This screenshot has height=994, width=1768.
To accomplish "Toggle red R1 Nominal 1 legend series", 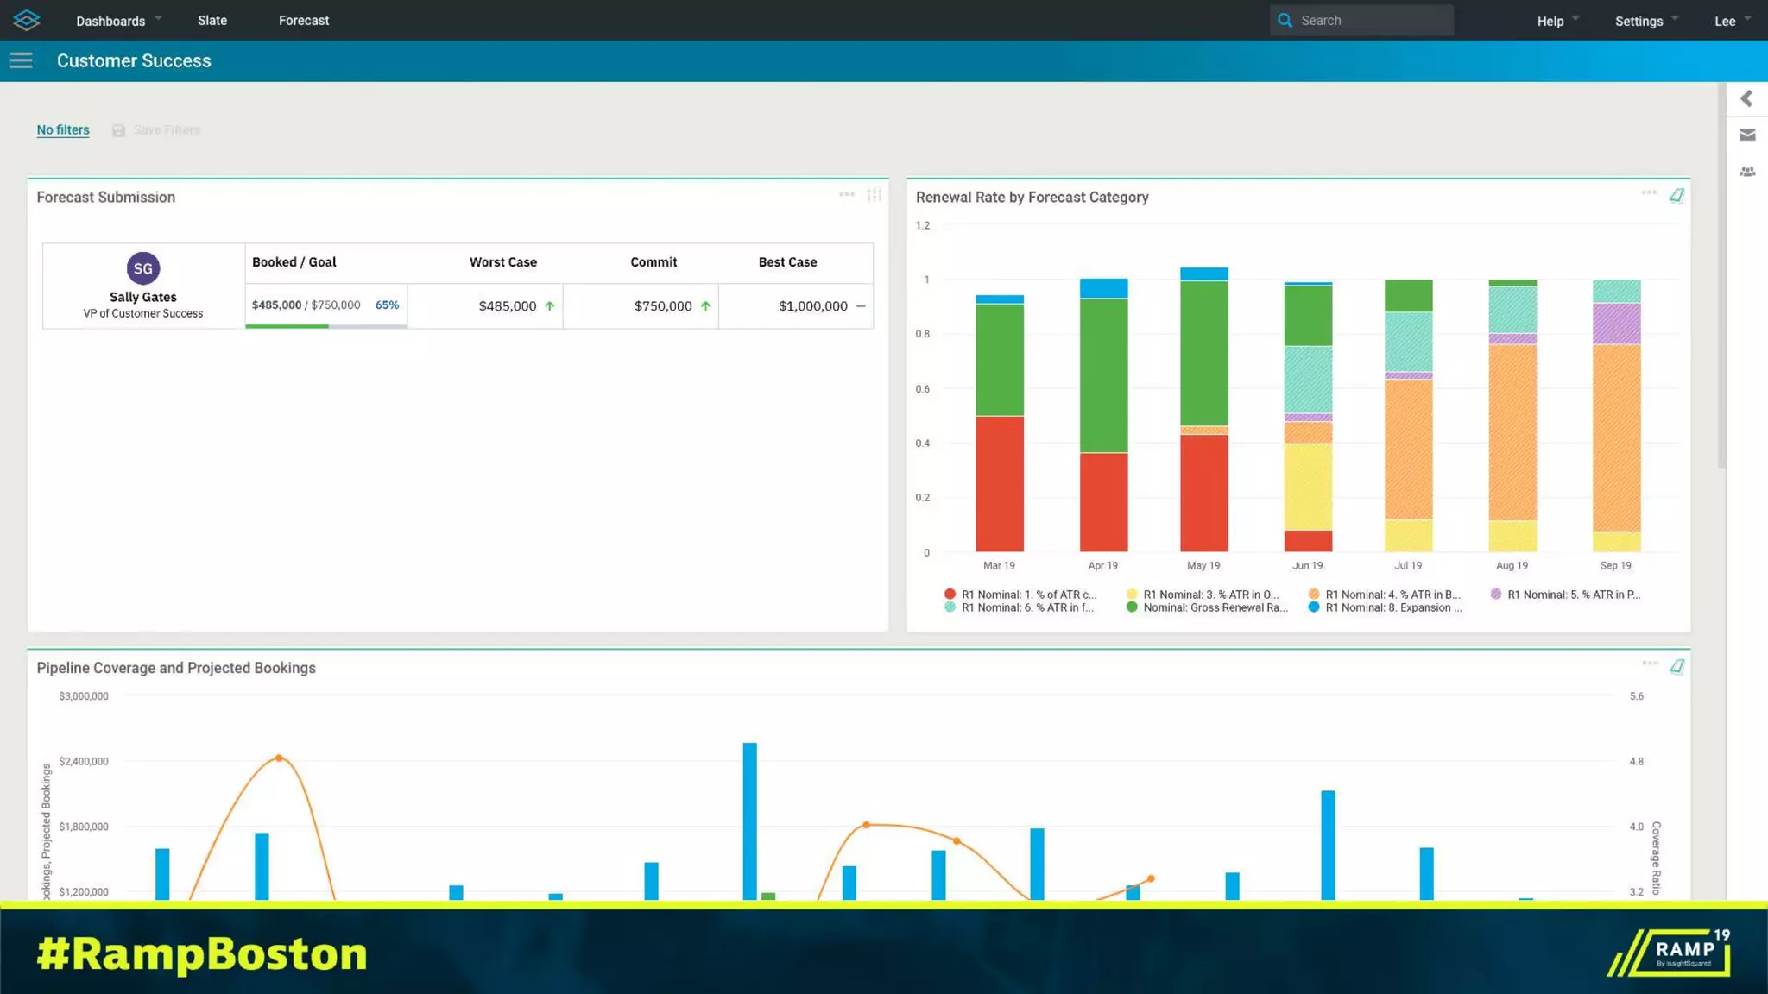I will [x=1027, y=595].
